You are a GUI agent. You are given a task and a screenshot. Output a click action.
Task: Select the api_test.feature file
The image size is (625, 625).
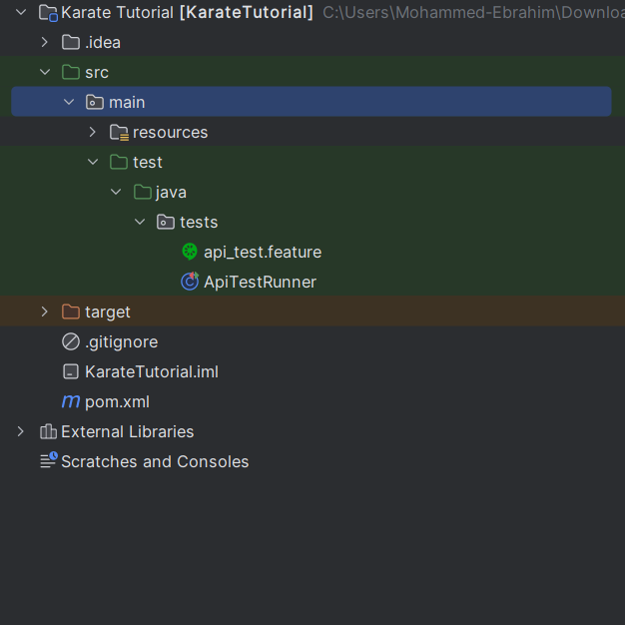[263, 252]
